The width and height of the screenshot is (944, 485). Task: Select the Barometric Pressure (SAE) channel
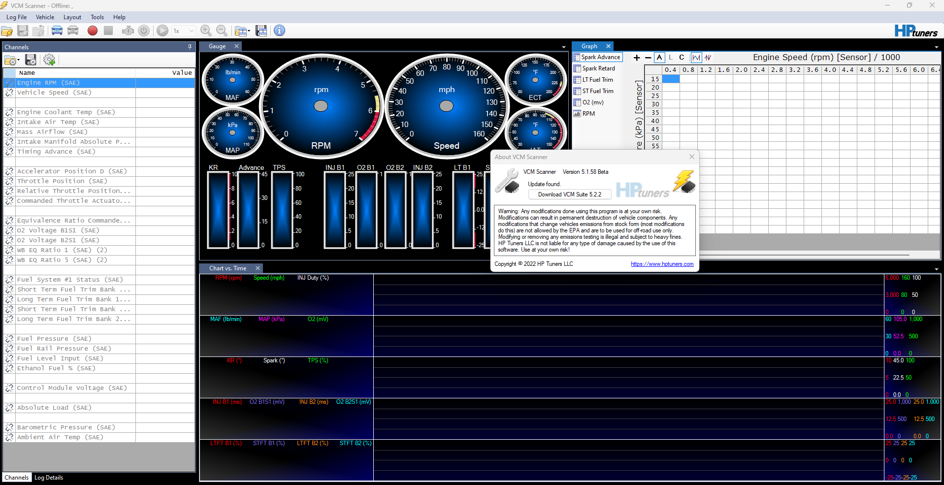tap(99, 427)
